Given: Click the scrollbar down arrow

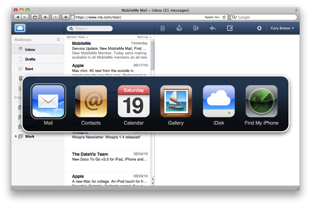Looking at the screenshot, I should coord(152,183).
